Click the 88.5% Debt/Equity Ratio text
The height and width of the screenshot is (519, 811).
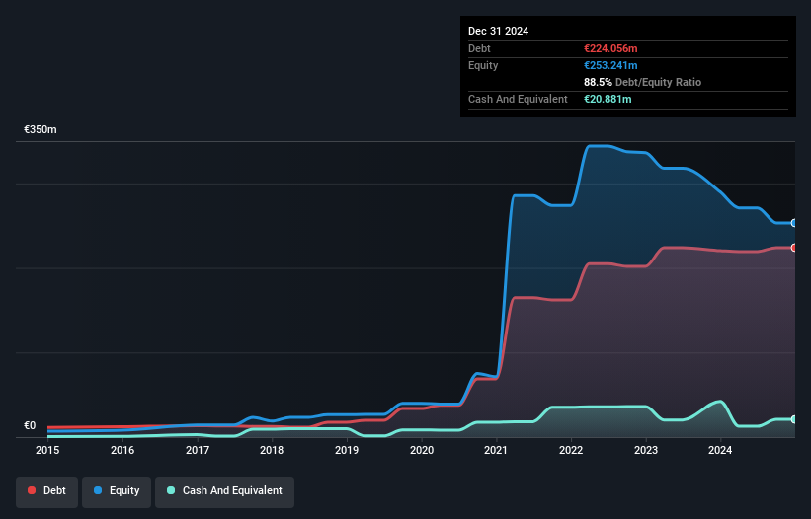click(x=642, y=82)
